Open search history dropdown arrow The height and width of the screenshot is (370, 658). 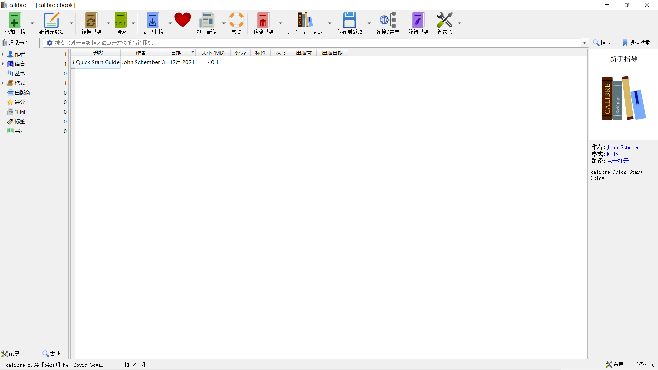tap(584, 43)
